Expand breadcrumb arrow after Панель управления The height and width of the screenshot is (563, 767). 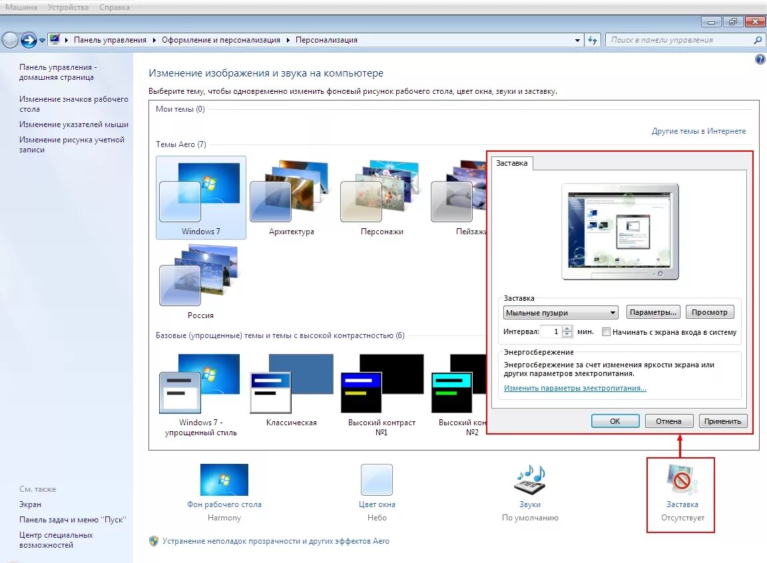tap(154, 40)
